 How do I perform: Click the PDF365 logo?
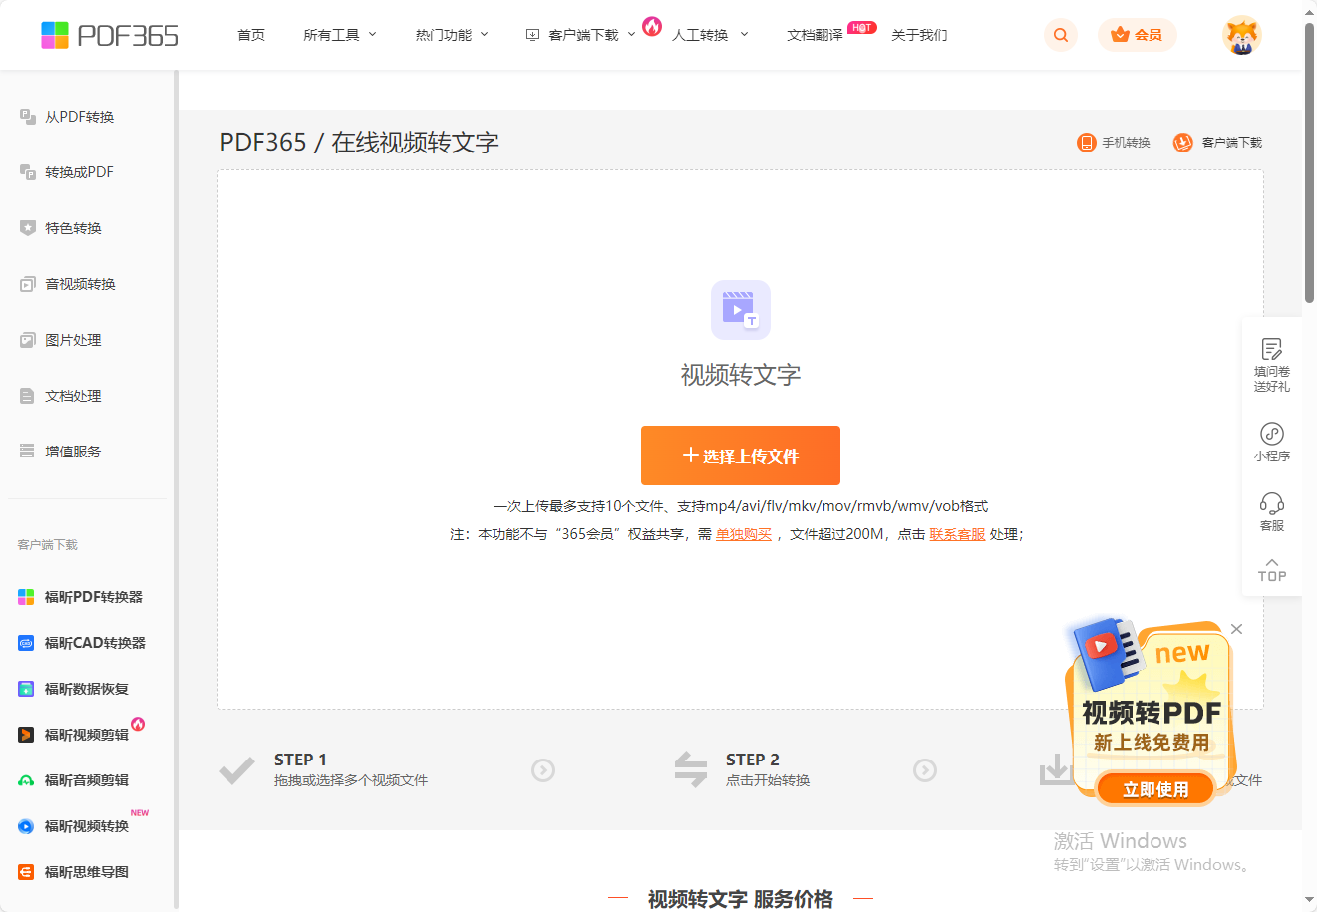coord(110,35)
